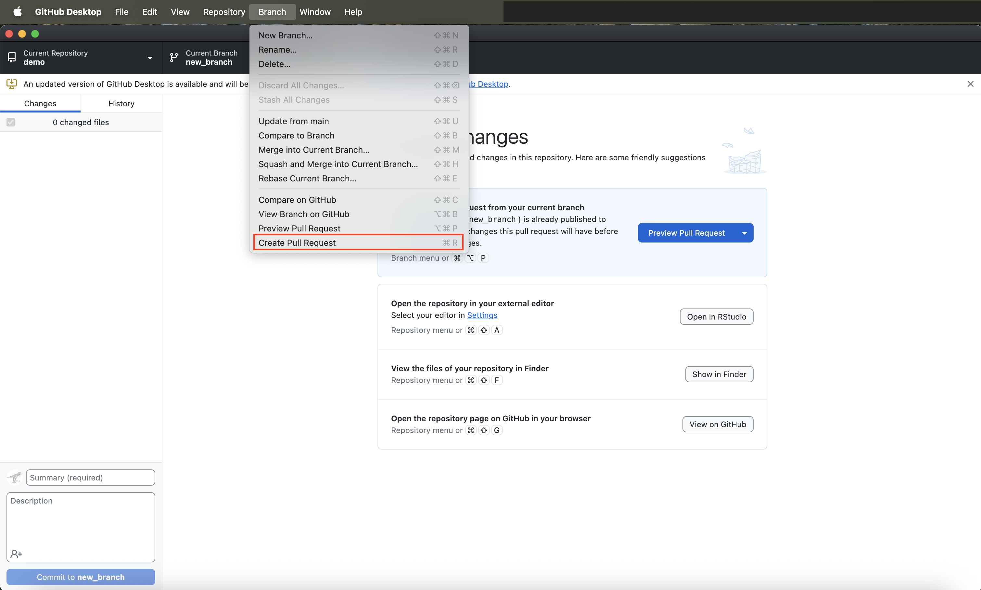This screenshot has width=981, height=590.
Task: Choose Update from main in Branch menu
Action: pos(294,121)
